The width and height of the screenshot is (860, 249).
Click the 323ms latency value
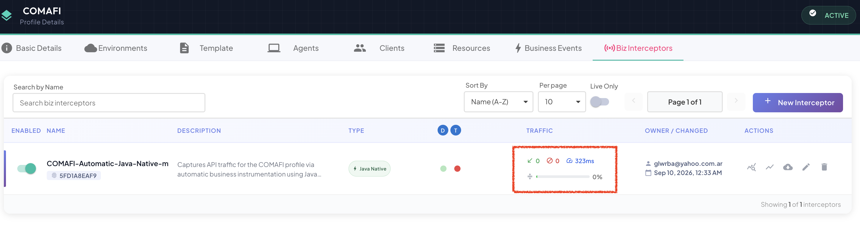click(x=580, y=161)
